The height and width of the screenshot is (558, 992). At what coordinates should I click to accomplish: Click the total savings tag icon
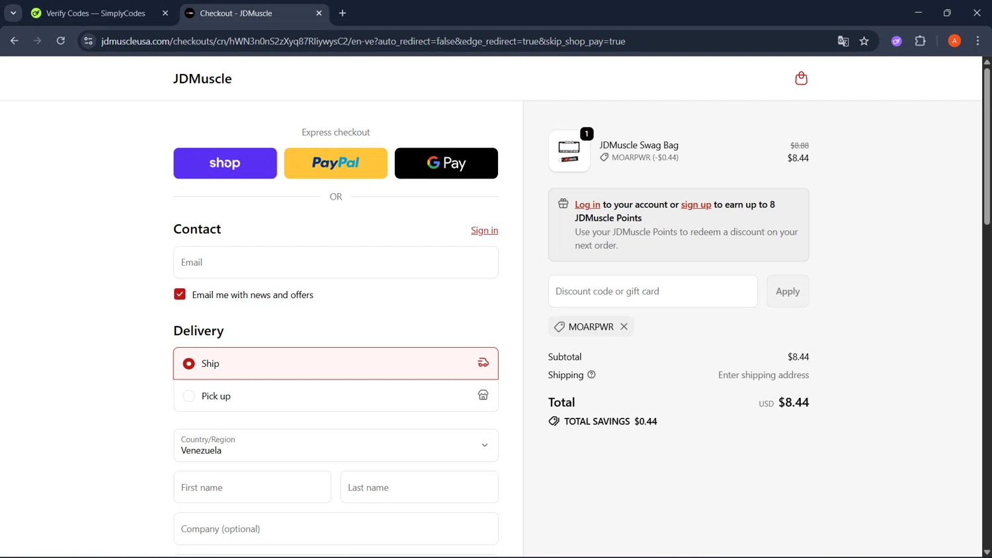pos(554,421)
